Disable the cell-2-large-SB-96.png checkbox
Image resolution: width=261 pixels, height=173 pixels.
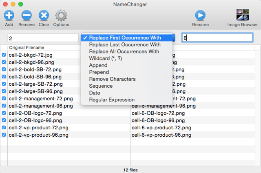(4, 91)
